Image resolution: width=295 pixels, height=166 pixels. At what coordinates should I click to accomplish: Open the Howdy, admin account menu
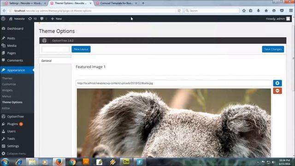coord(277,18)
